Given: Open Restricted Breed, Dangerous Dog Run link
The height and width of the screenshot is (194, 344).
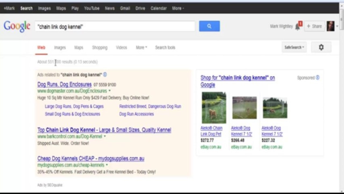Looking at the screenshot, I should [150, 106].
